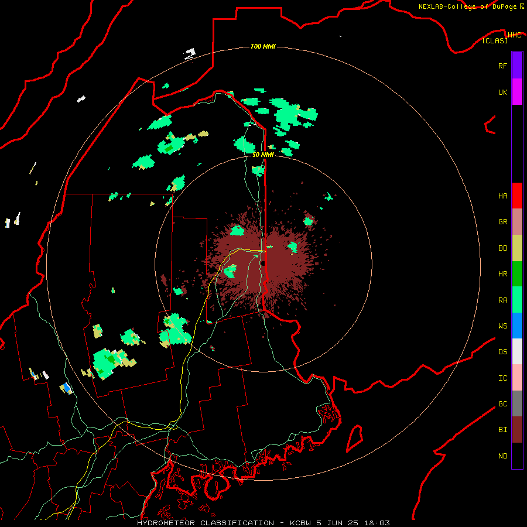The width and height of the screenshot is (527, 527).
Task: Click the HHC product label
Action: [514, 35]
